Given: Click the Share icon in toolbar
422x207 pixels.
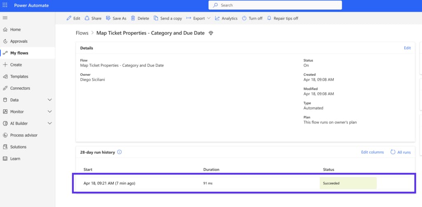Looking at the screenshot, I should click(87, 18).
